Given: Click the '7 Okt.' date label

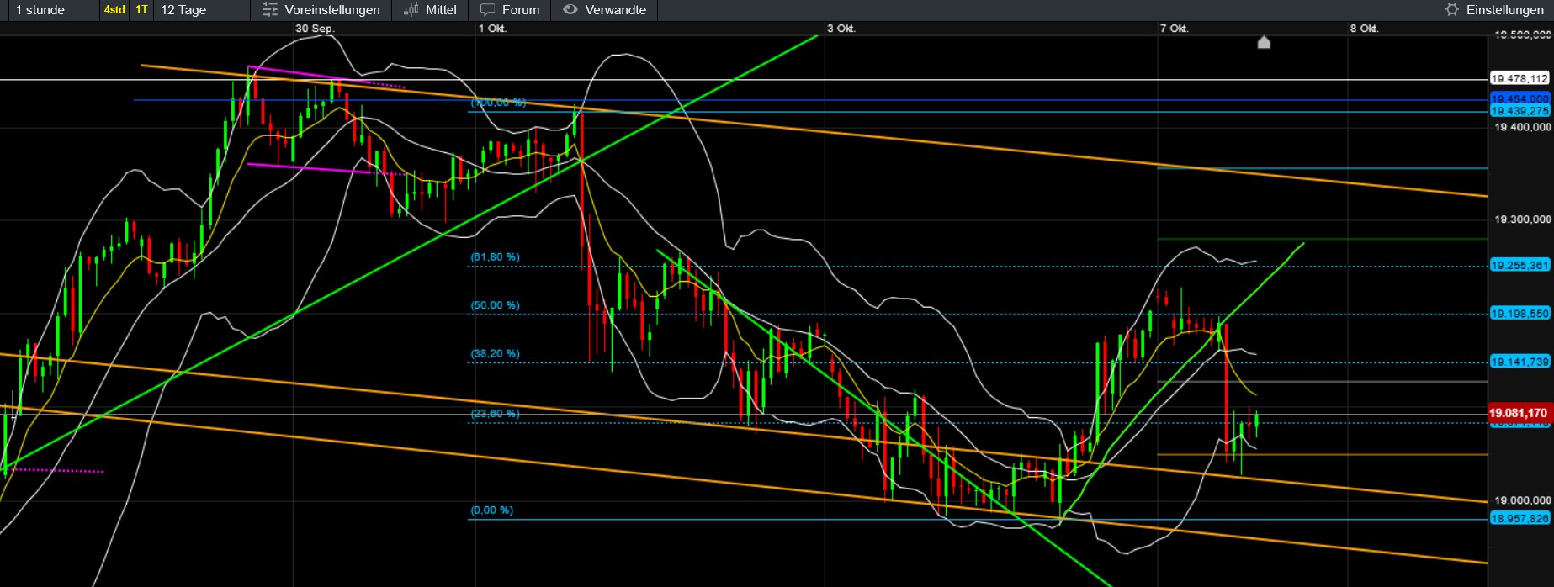Looking at the screenshot, I should [x=1174, y=29].
